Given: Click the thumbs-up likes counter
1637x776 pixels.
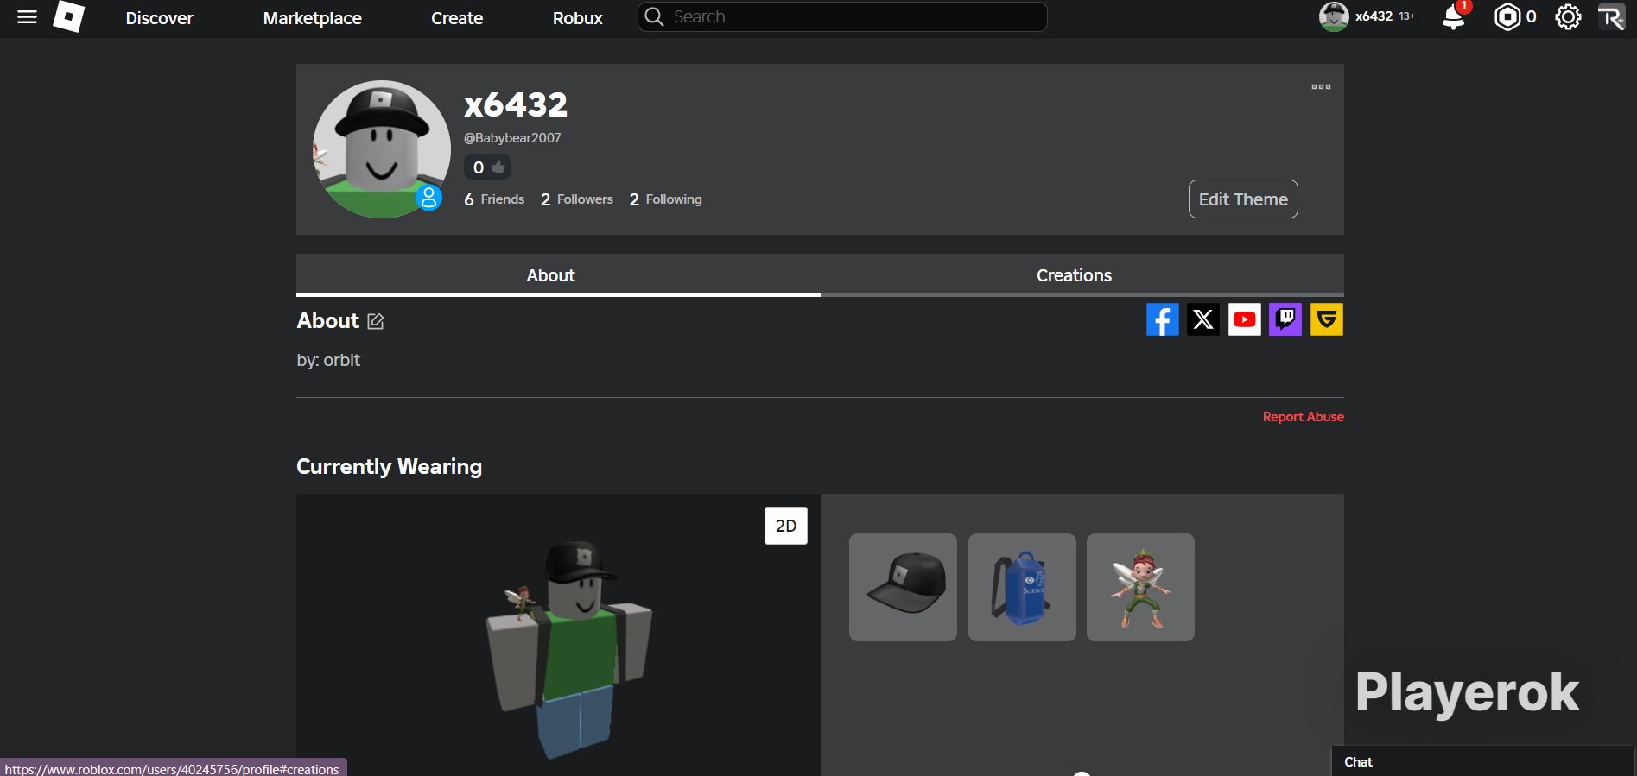Looking at the screenshot, I should point(488,167).
